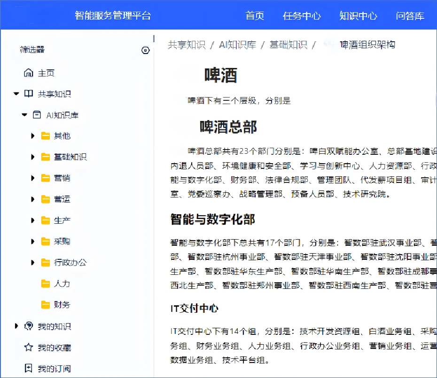Click 共享知识 in the breadcrumb
437x378 pixels.
click(187, 45)
